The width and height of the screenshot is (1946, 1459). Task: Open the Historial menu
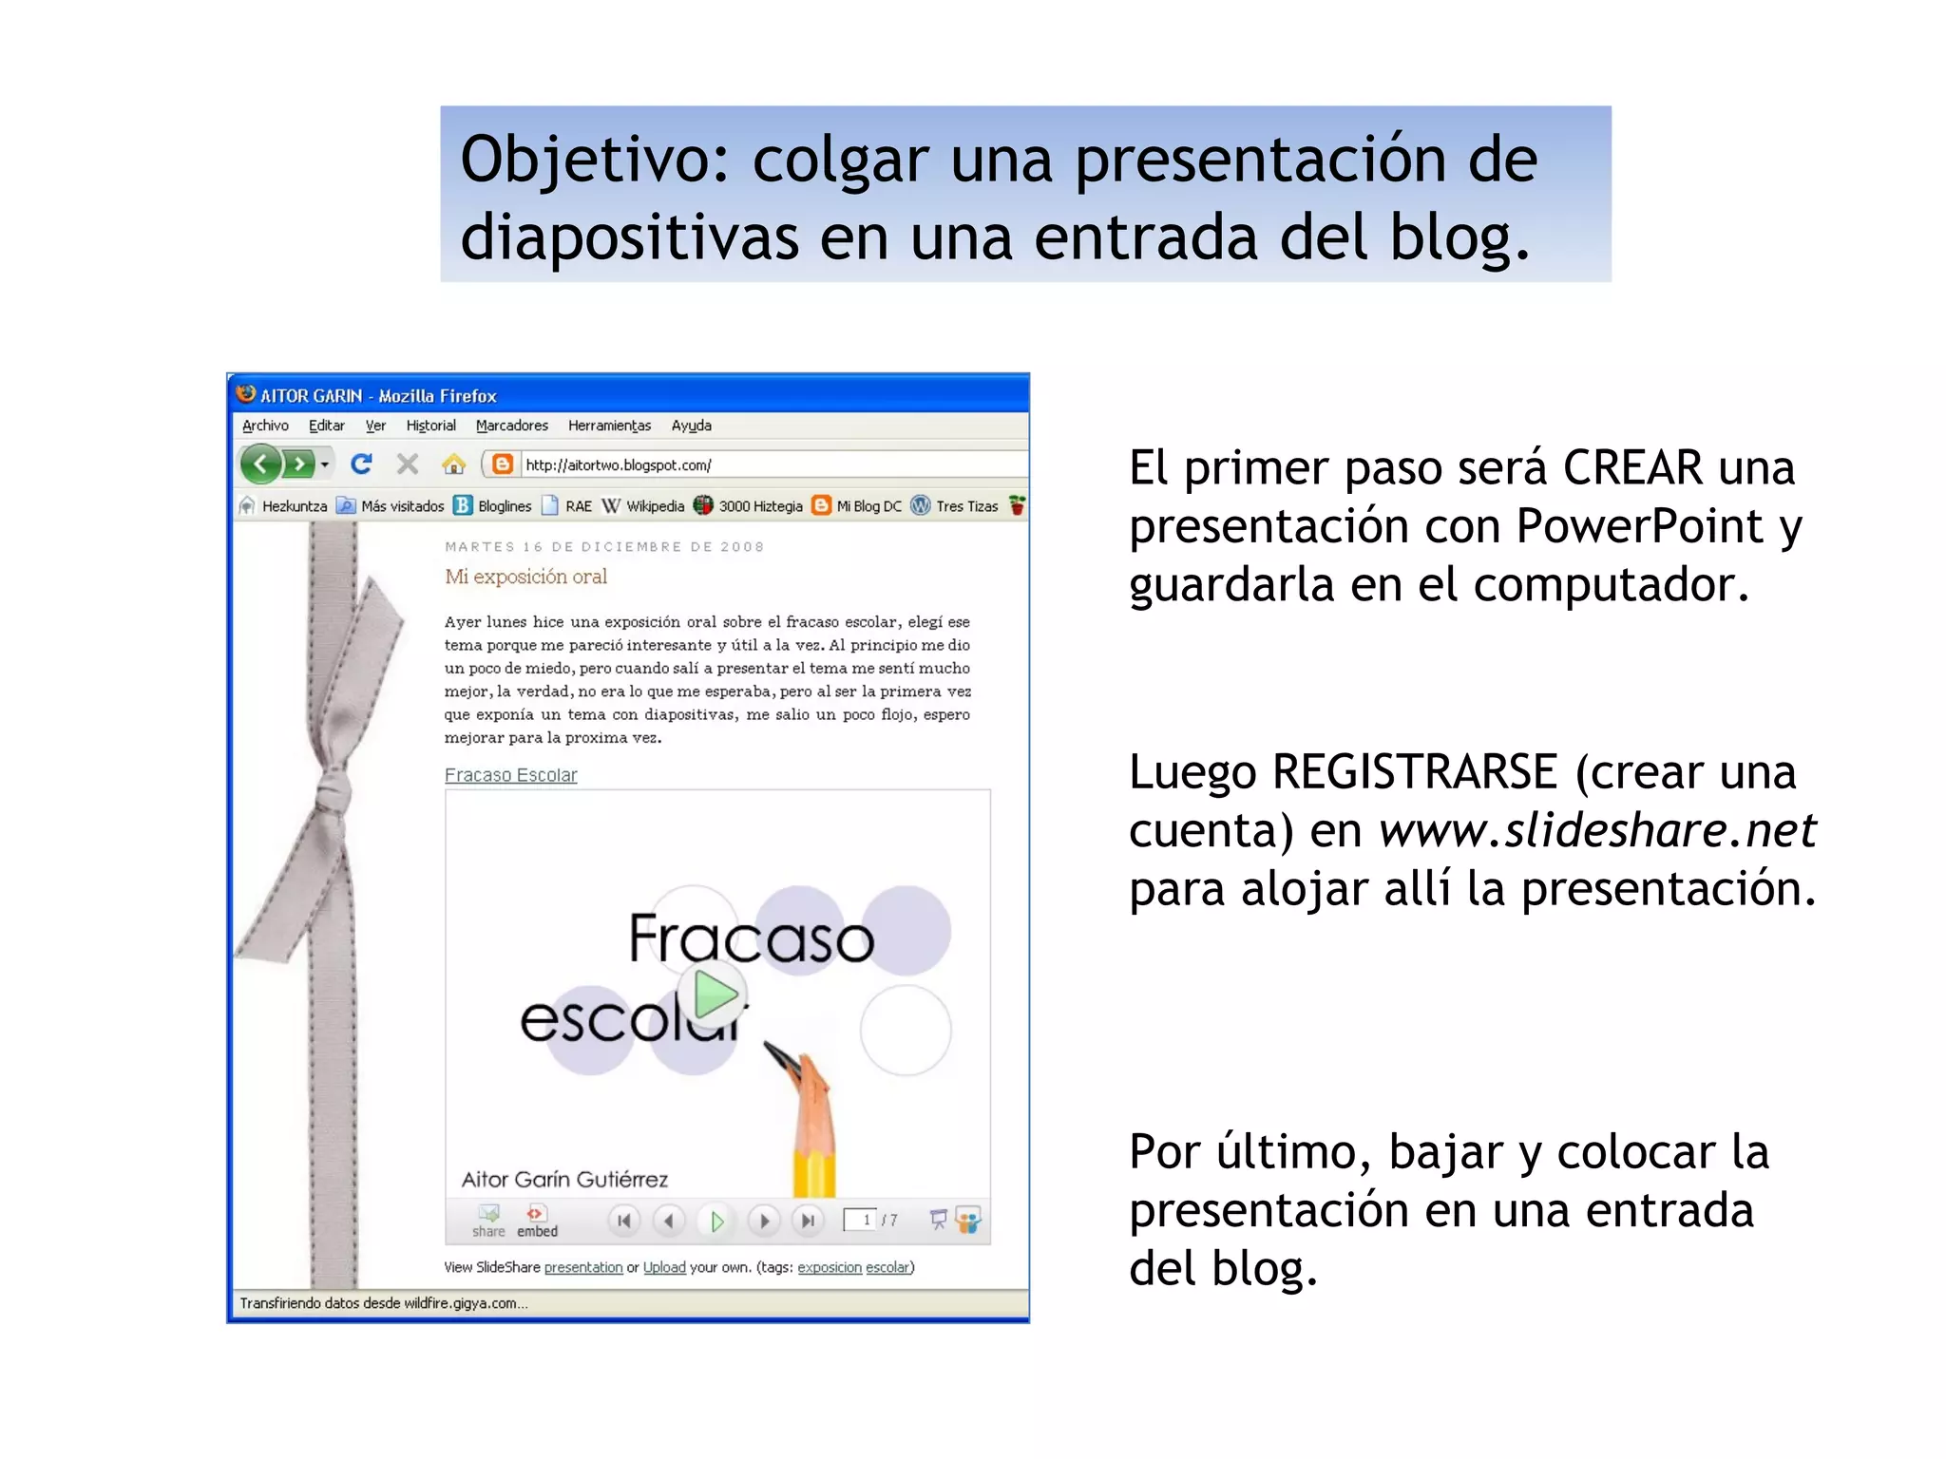pyautogui.click(x=430, y=426)
